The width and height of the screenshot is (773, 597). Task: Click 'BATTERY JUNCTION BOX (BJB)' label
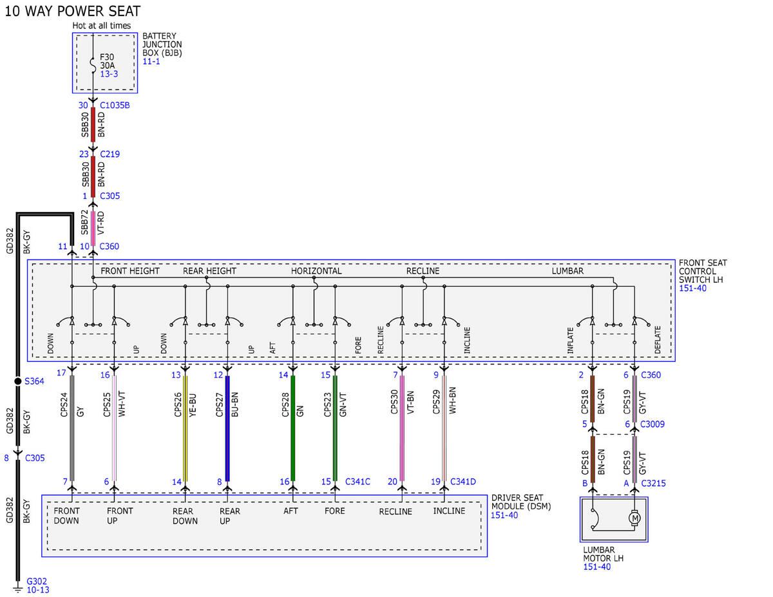162,44
